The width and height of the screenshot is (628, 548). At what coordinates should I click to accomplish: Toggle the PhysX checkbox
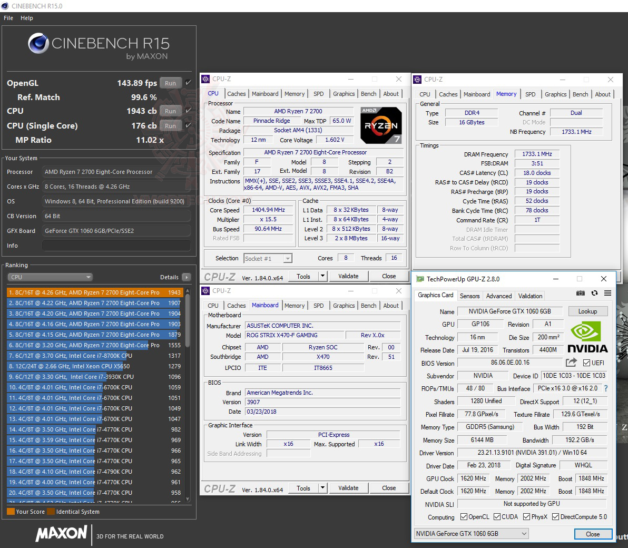point(527,517)
